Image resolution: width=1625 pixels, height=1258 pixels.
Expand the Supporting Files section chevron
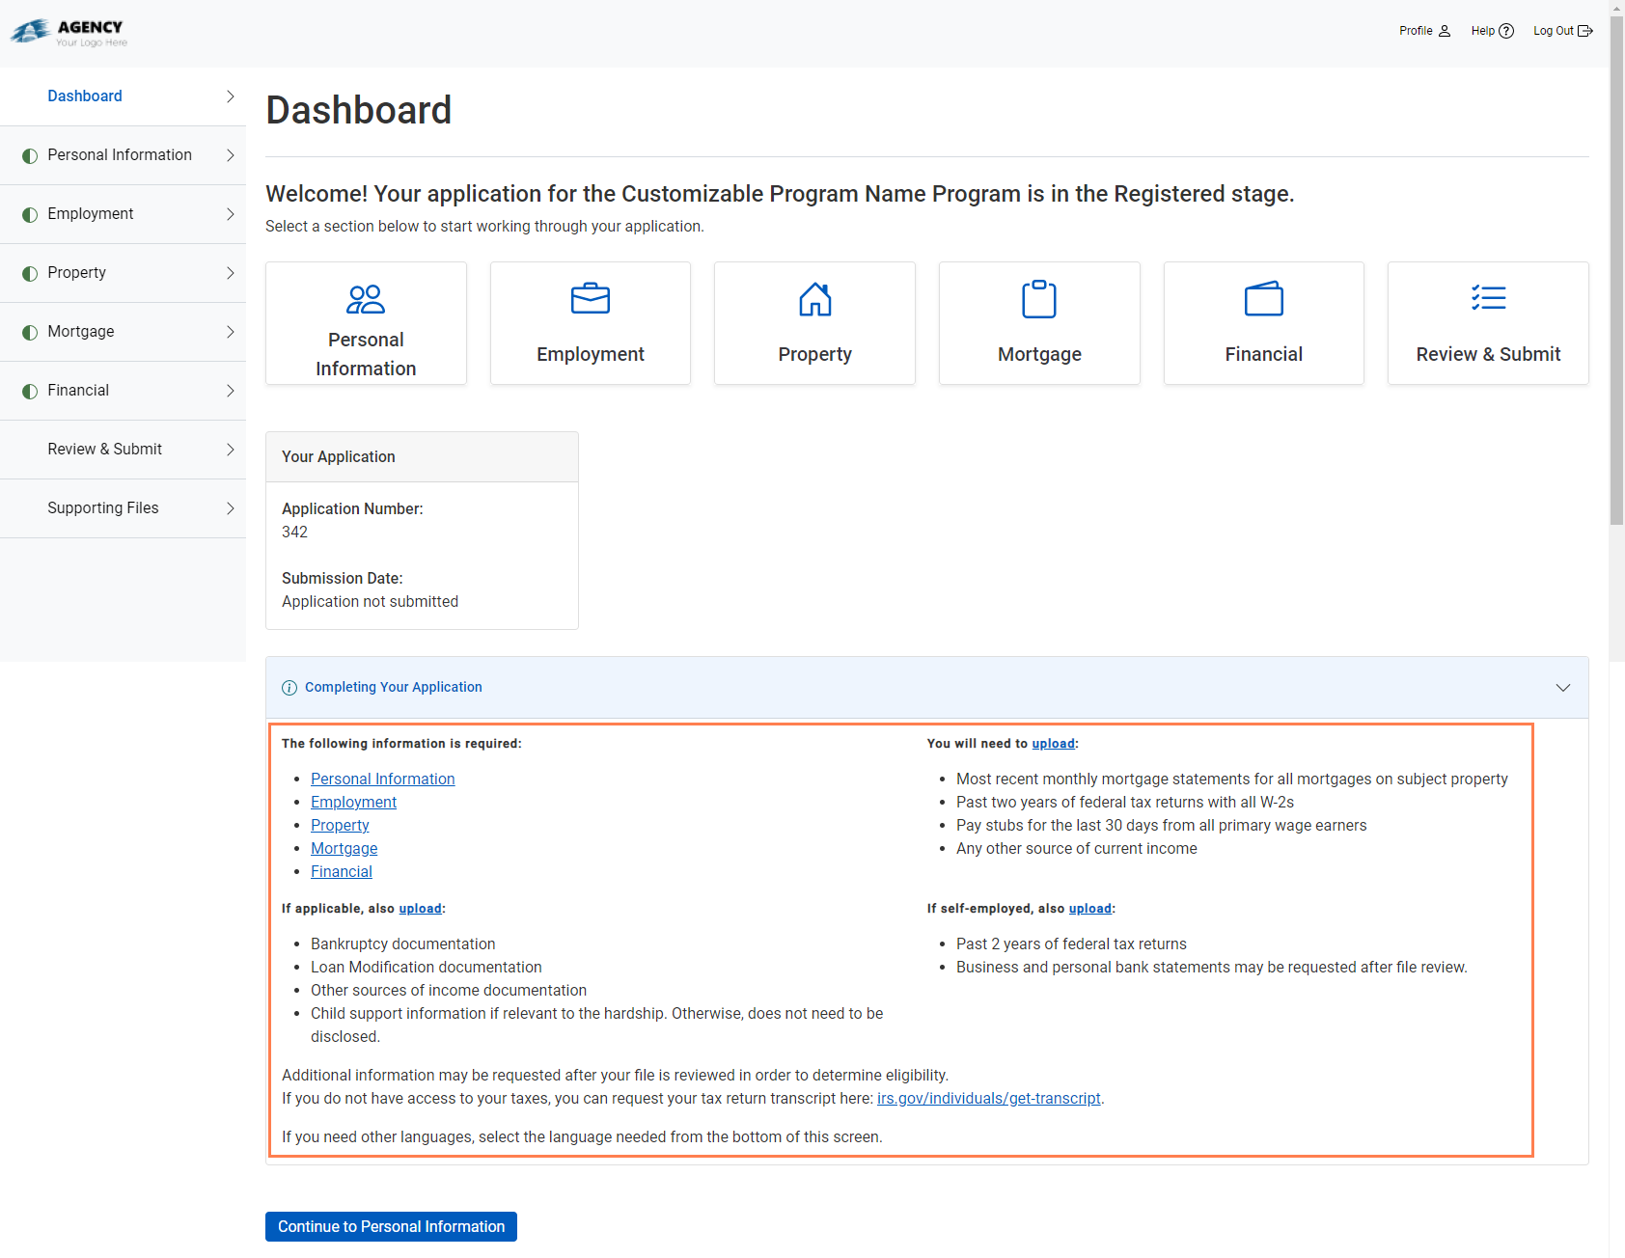pos(230,507)
